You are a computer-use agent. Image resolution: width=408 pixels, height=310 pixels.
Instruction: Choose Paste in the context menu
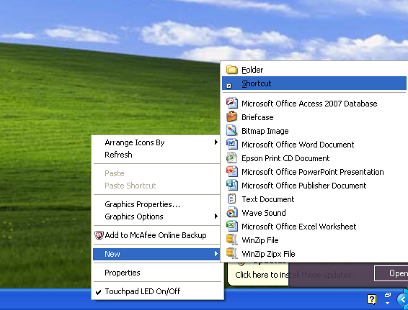pos(157,173)
